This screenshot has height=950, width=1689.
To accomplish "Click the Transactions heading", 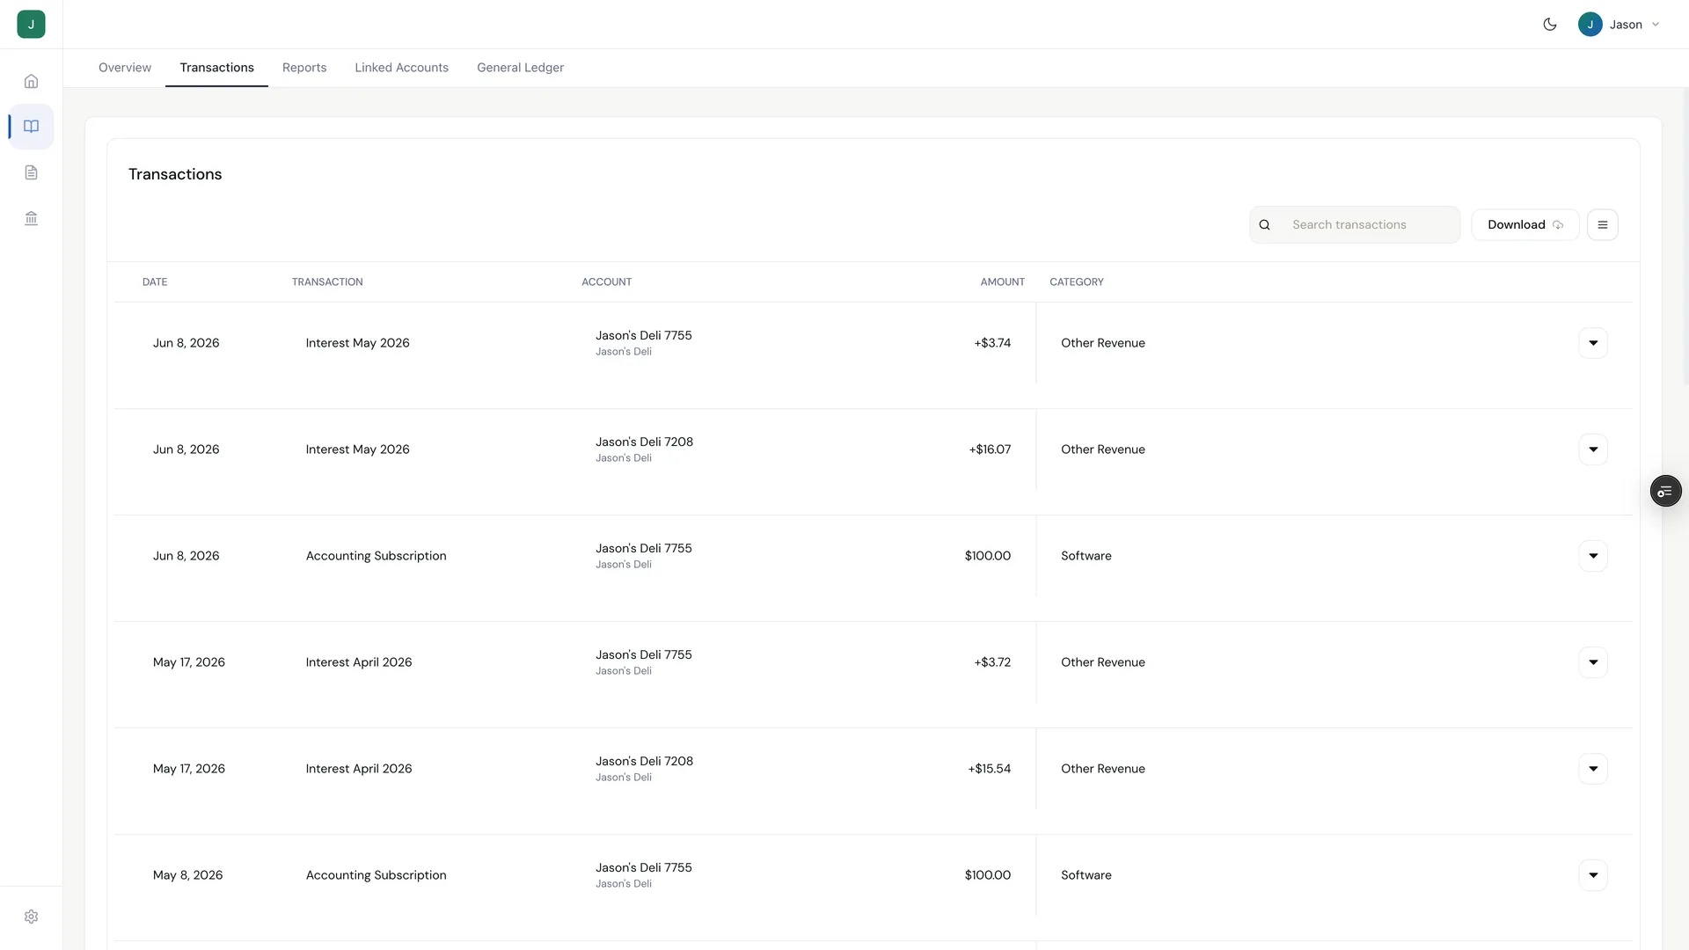I will [175, 174].
